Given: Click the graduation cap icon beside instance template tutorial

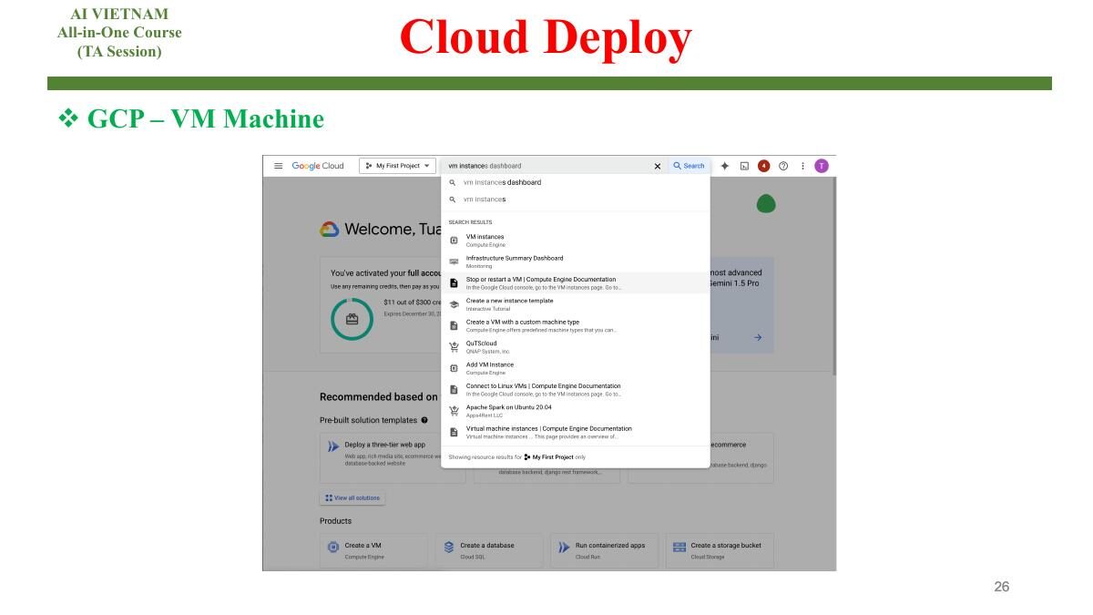Looking at the screenshot, I should 454,304.
